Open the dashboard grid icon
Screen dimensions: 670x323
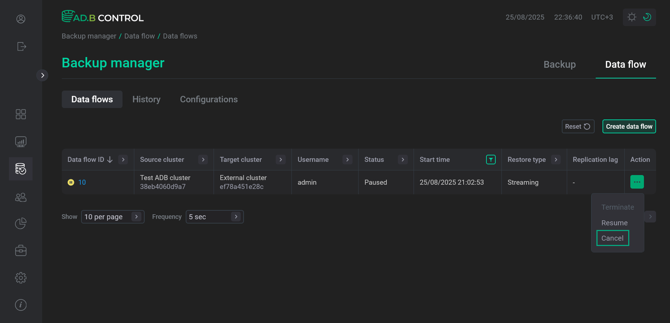point(20,114)
